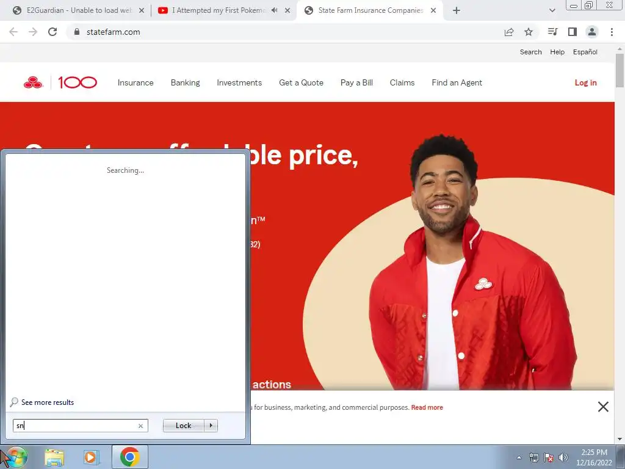
Task: Click the Help link
Action: pyautogui.click(x=557, y=52)
